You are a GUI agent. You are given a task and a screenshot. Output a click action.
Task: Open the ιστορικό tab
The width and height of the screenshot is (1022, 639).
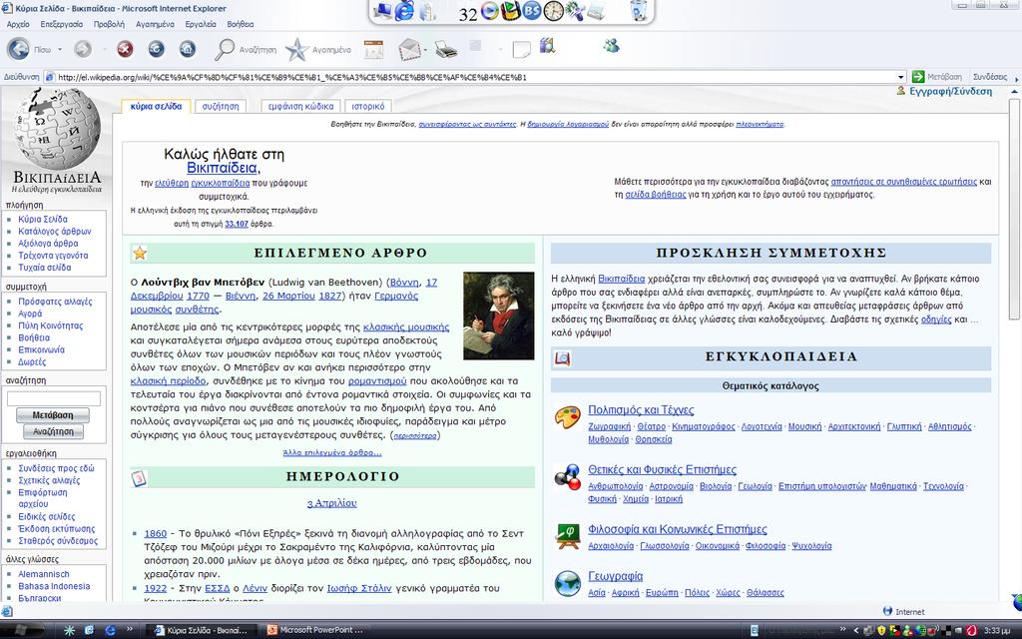point(368,106)
